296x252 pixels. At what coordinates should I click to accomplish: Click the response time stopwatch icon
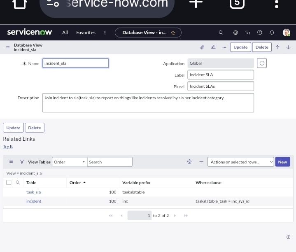coord(288,237)
